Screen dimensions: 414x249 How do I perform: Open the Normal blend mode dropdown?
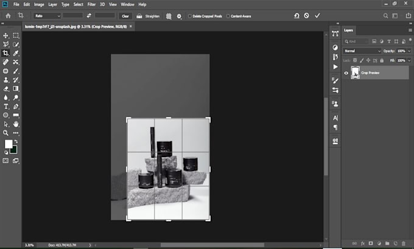tap(362, 51)
